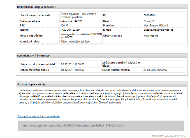
Task: Click the envelope opening date 06.12.2011
Action: pos(73,70)
